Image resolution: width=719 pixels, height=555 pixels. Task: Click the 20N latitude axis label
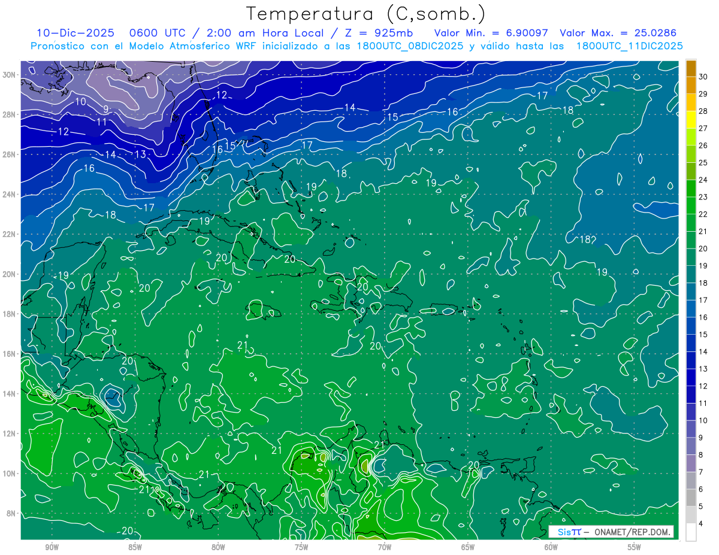pos(10,274)
